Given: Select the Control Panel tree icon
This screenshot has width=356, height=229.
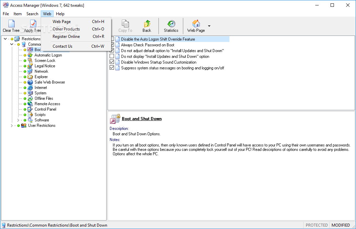Looking at the screenshot, I should tap(30, 110).
